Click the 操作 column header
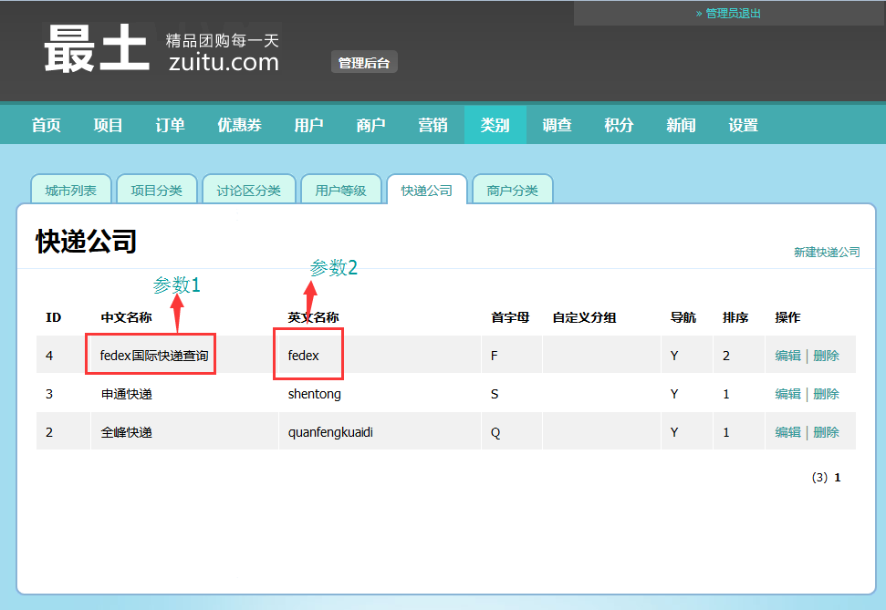Image resolution: width=886 pixels, height=610 pixels. (x=787, y=317)
